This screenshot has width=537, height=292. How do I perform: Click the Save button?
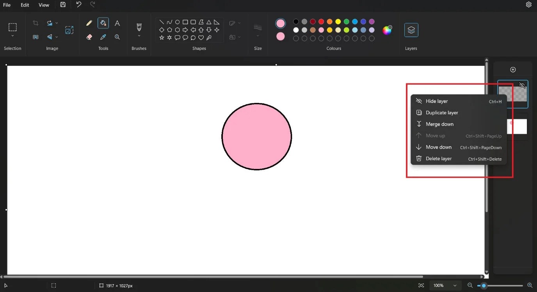(63, 4)
